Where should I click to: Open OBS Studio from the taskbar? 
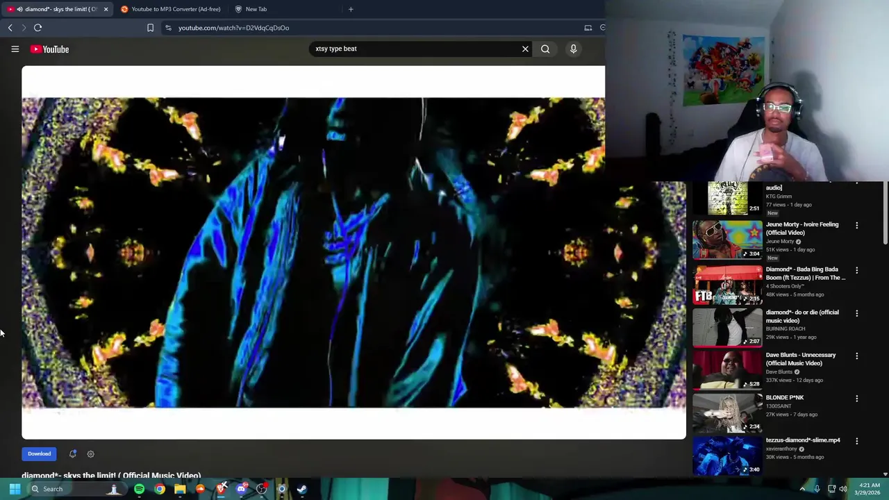click(261, 489)
